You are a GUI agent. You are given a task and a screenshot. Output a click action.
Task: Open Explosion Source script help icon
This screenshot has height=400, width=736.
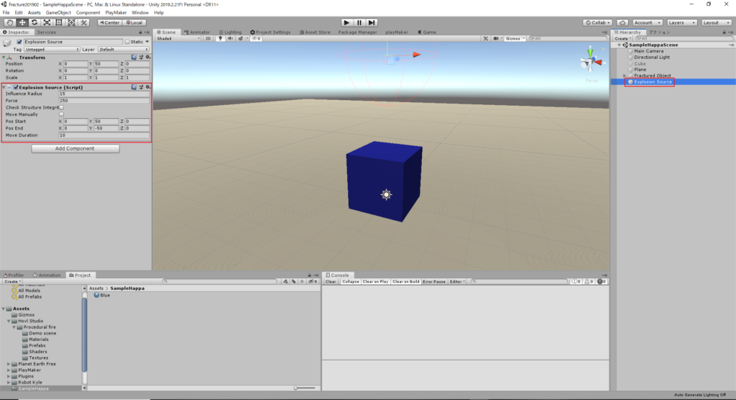134,87
